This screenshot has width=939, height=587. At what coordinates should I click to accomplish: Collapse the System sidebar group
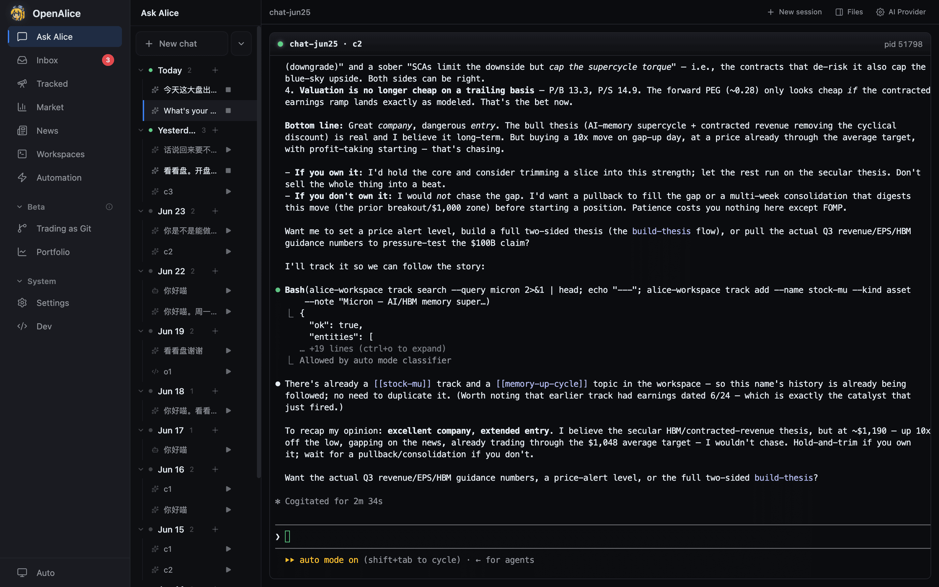point(20,281)
